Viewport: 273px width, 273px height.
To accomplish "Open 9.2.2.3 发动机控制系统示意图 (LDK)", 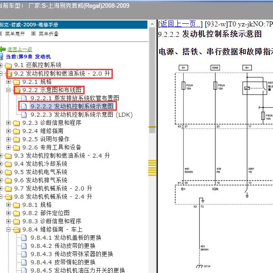I will [81, 114].
